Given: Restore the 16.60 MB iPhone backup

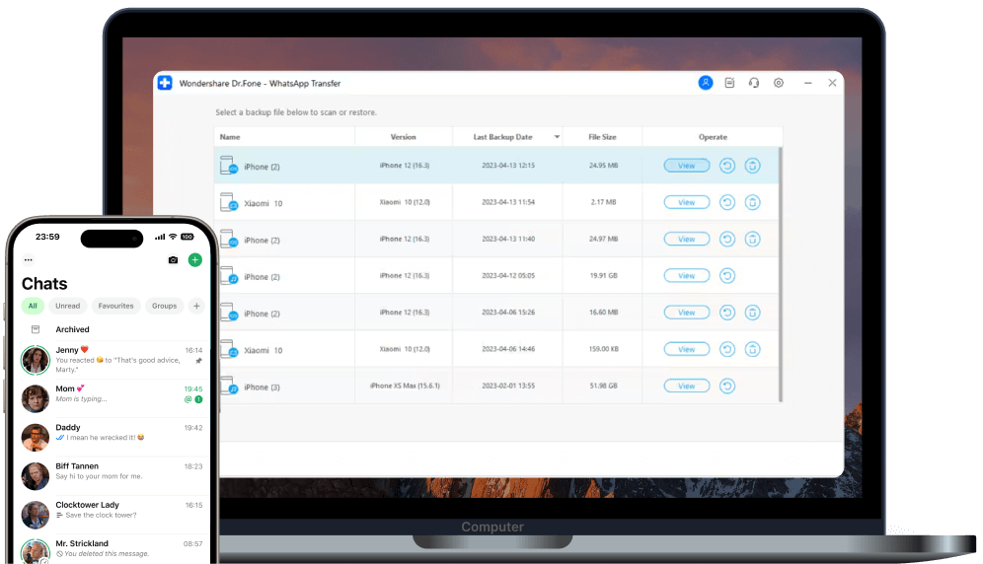Looking at the screenshot, I should coord(727,313).
